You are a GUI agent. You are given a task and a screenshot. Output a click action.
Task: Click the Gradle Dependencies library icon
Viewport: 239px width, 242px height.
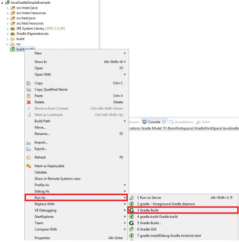pos(12,34)
